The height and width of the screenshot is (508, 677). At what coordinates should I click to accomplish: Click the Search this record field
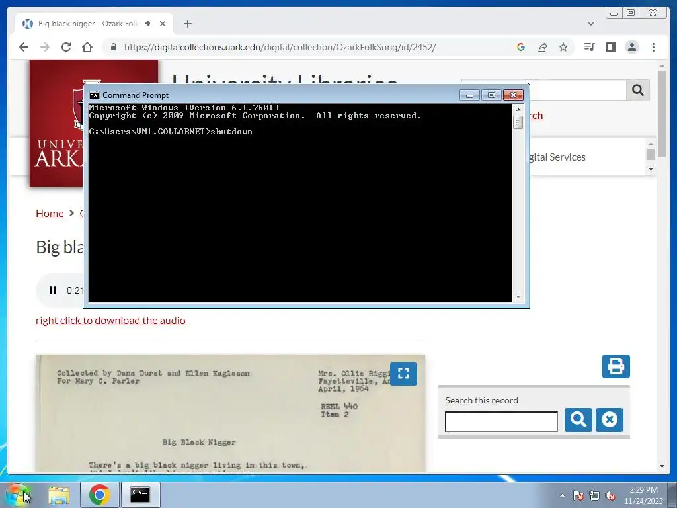point(501,421)
